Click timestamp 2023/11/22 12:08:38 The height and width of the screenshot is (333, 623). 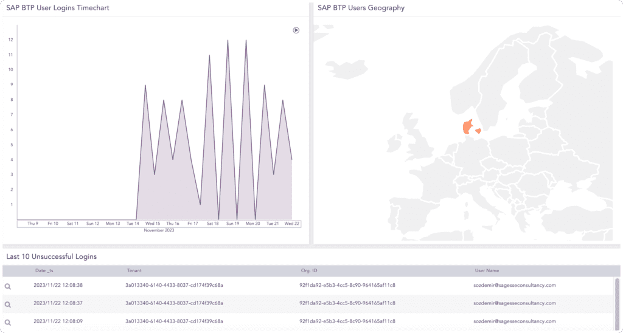pyautogui.click(x=58, y=286)
